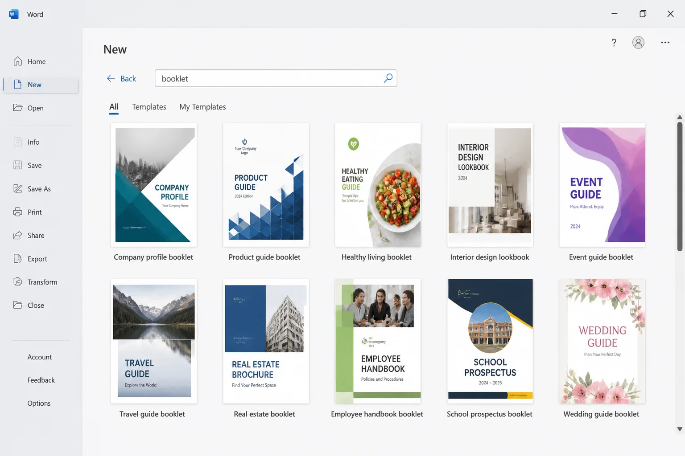
Task: Open the Product Guide template thumbnail
Action: (x=266, y=185)
